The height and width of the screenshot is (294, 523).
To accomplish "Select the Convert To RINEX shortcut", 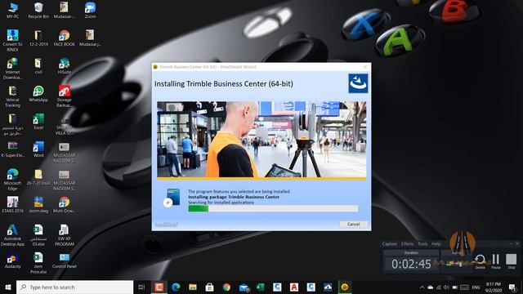I will coord(13,40).
